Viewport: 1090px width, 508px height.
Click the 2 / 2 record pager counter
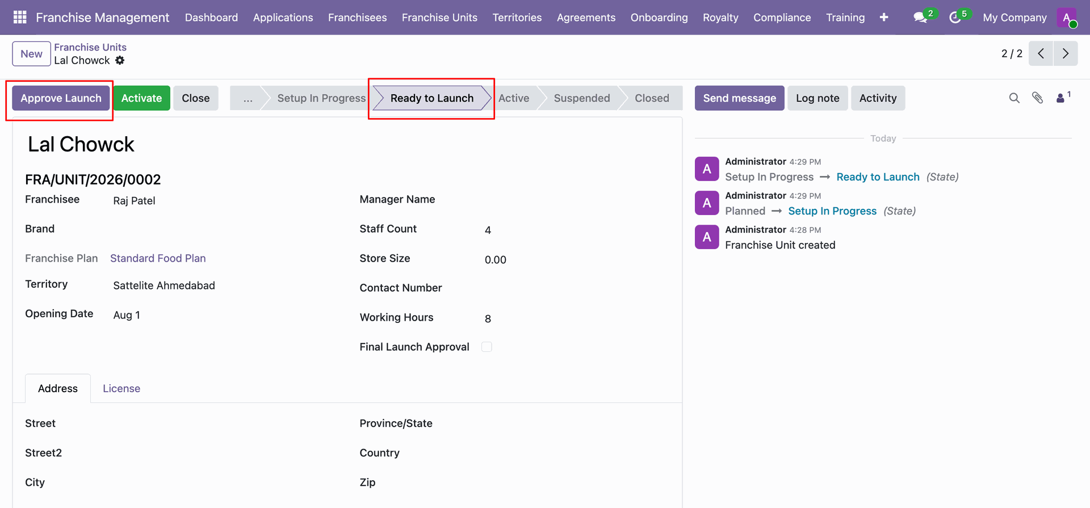pos(1012,53)
